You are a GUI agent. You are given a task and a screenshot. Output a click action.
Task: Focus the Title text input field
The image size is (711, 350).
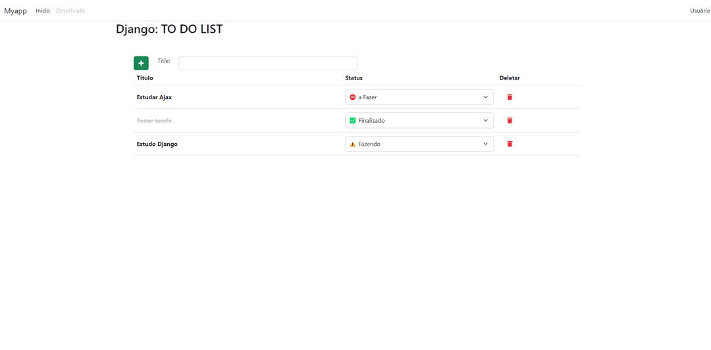267,63
